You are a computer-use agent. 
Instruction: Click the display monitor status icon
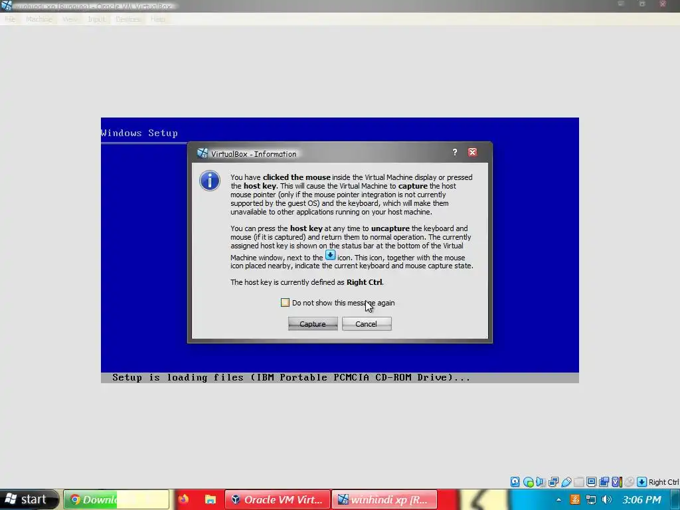[x=591, y=482]
